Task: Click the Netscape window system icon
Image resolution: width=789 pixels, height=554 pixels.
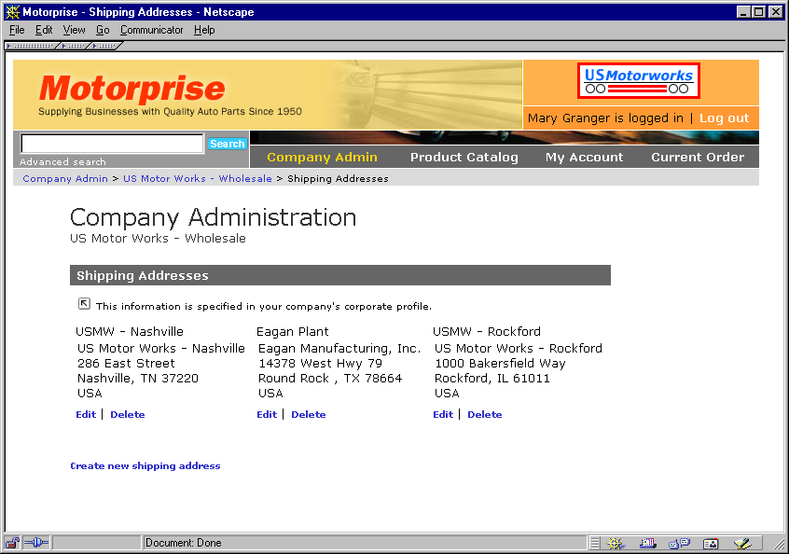Action: [12, 11]
